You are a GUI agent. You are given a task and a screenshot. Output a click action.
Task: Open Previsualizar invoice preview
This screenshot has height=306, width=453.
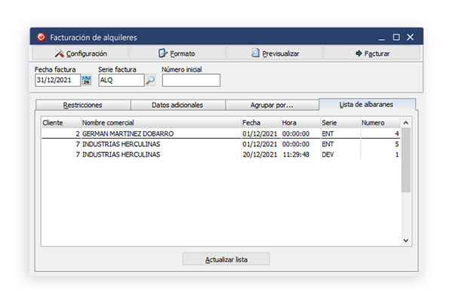point(276,54)
